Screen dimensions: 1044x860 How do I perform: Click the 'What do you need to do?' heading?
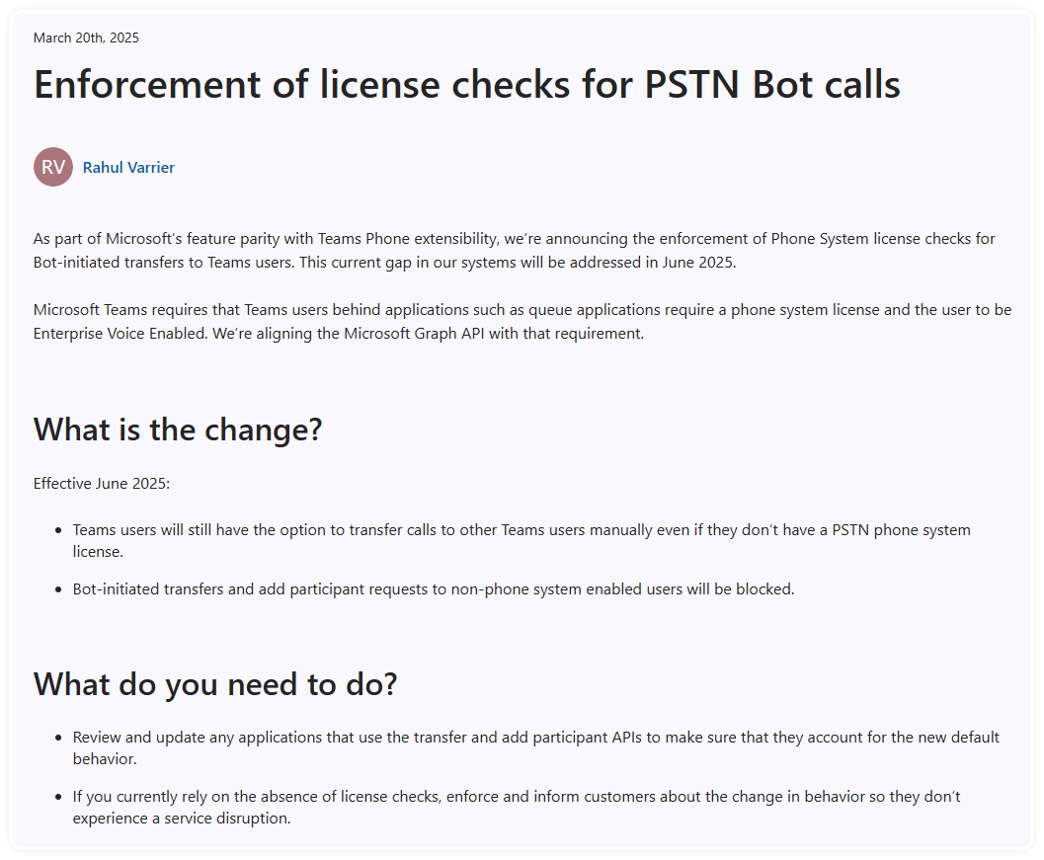tap(215, 684)
